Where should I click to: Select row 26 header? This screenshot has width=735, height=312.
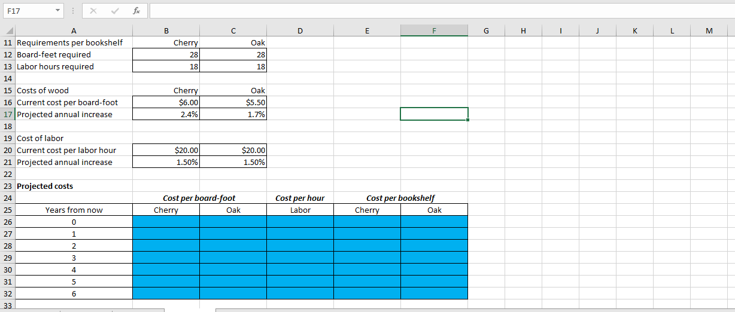7,222
